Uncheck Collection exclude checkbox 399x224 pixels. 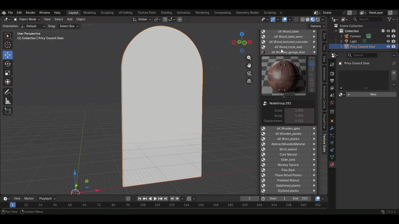point(383,31)
